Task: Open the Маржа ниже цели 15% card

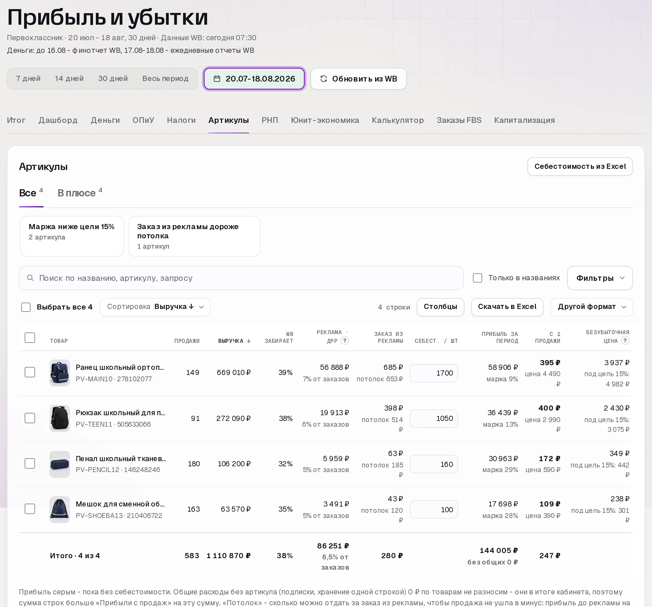Action: pyautogui.click(x=72, y=236)
